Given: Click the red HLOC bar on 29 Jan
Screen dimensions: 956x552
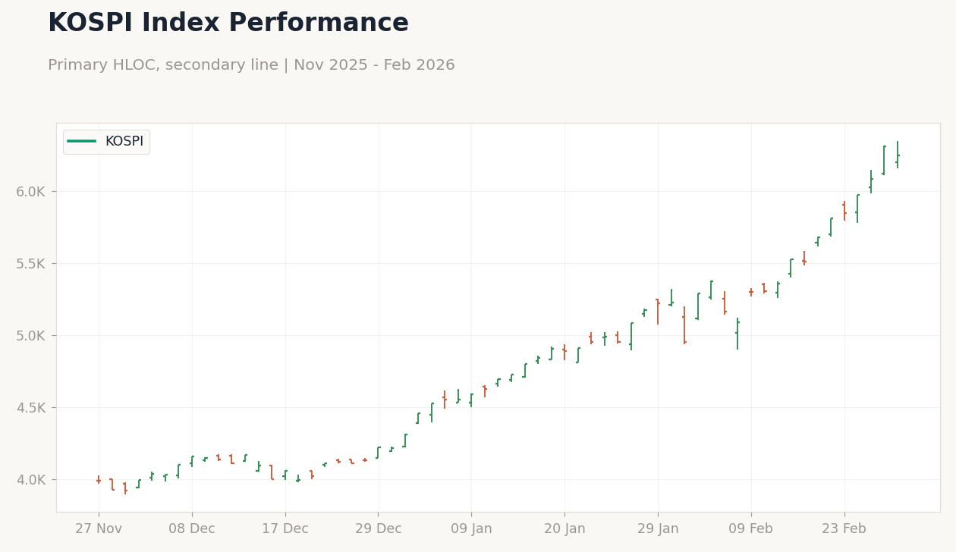Looking at the screenshot, I should click(x=658, y=312).
